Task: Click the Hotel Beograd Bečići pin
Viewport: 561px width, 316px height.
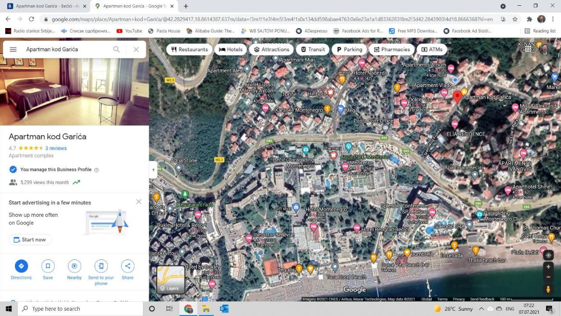Action: coord(357,228)
